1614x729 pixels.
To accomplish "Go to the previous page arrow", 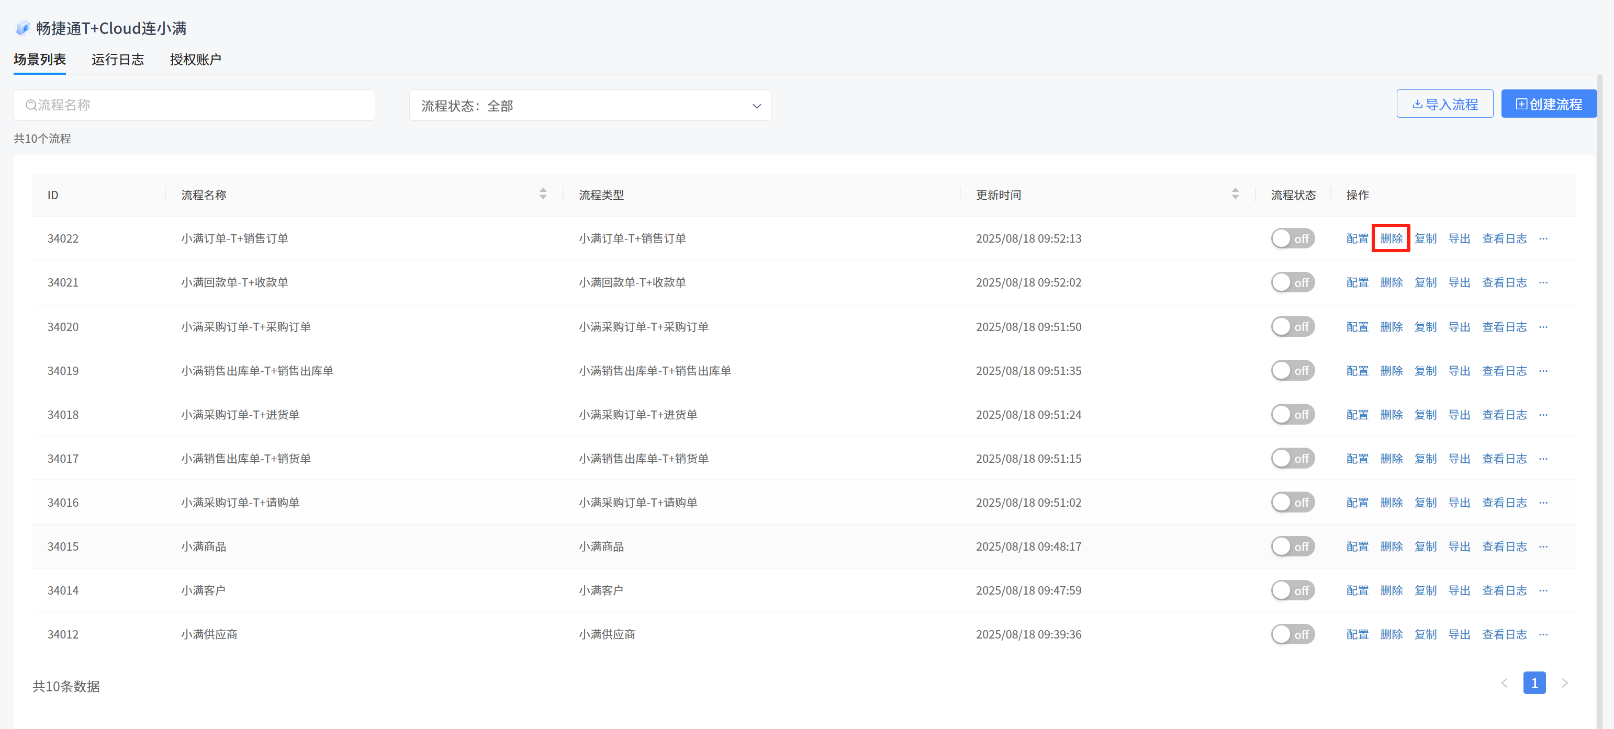I will (1504, 684).
